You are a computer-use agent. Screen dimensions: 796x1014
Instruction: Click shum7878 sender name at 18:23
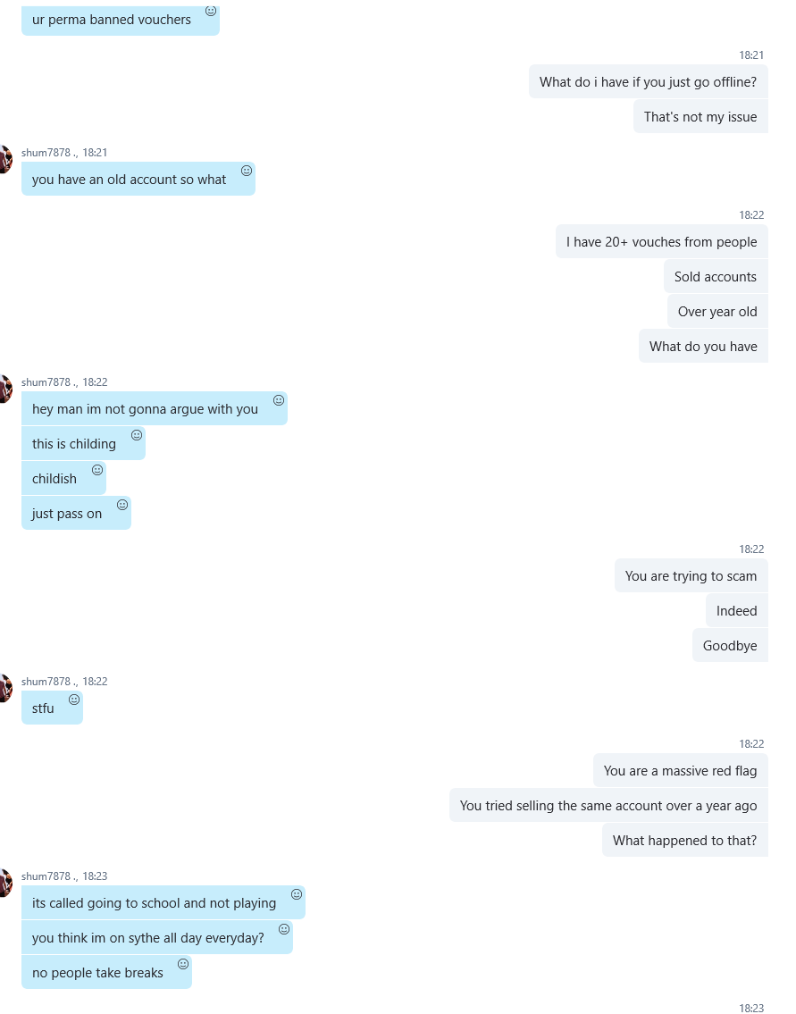pos(46,876)
